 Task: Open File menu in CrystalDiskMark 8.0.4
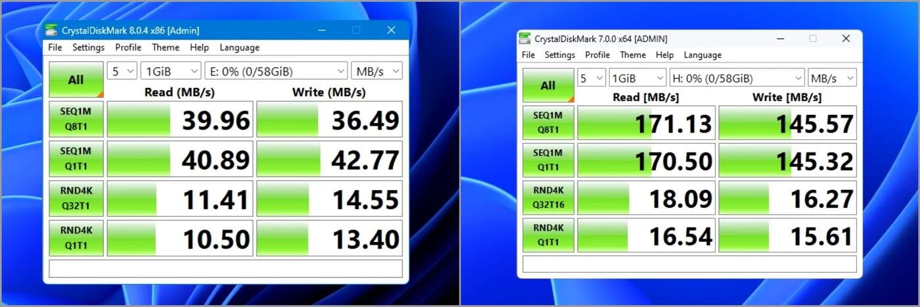[55, 47]
